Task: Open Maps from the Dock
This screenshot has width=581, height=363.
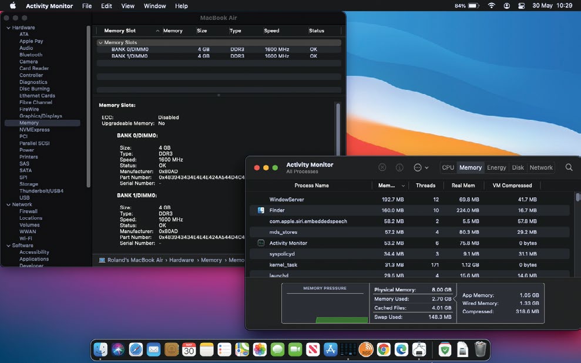Action: coord(242,349)
